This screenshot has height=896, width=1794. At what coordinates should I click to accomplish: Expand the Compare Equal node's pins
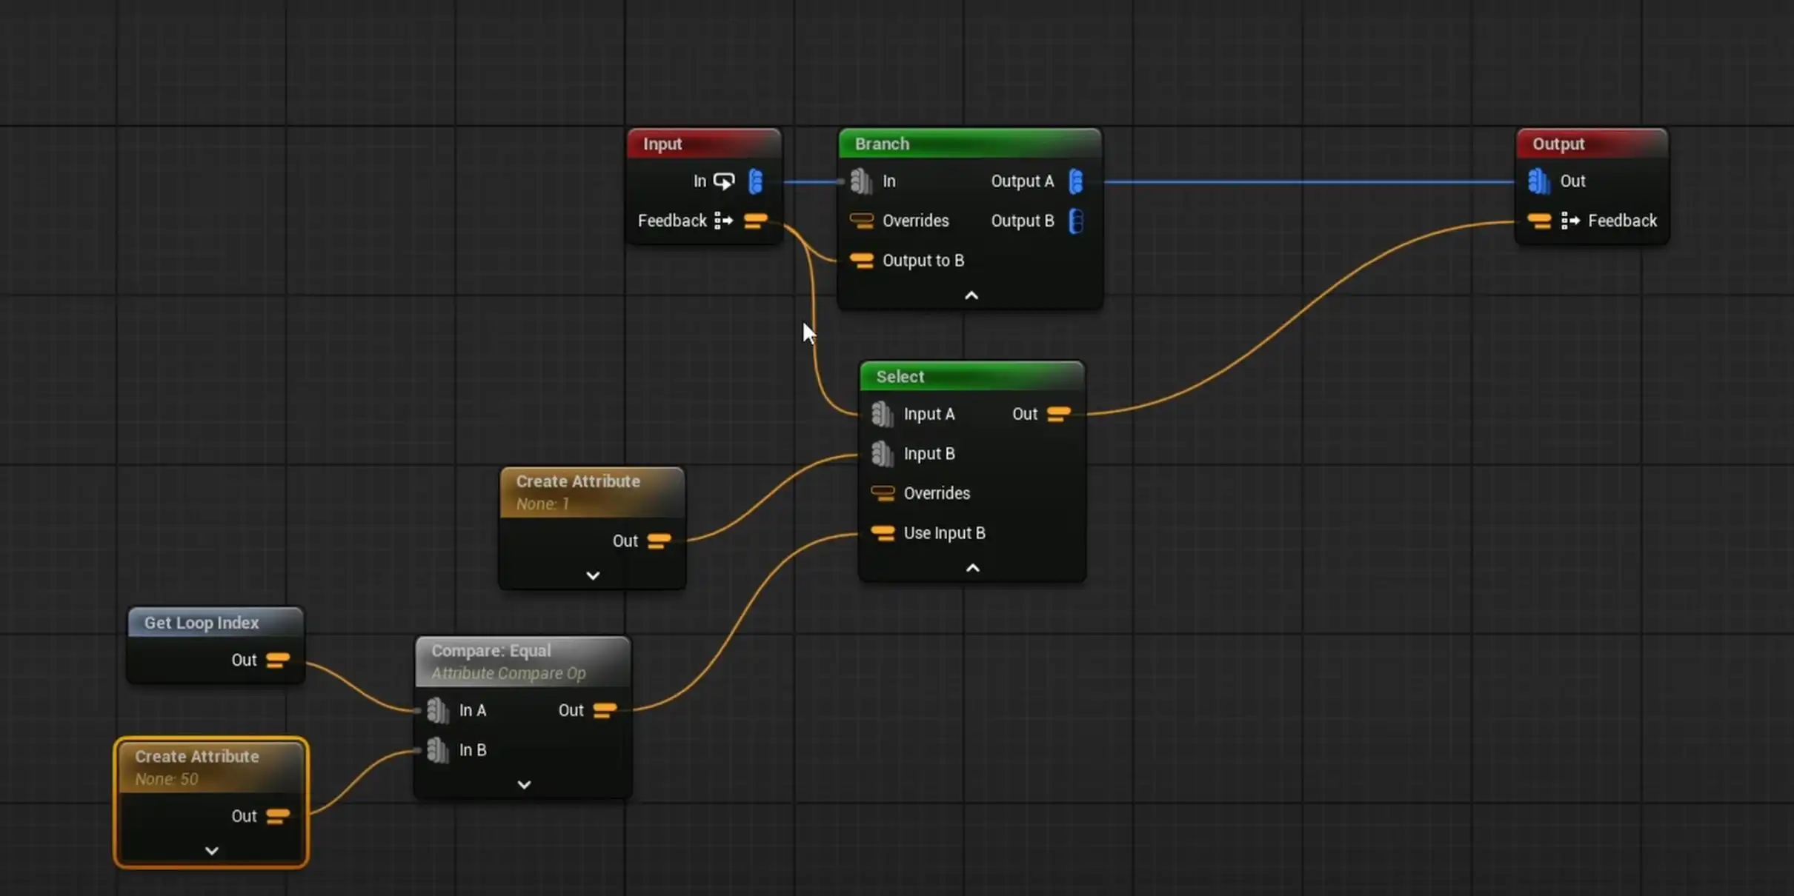[524, 784]
